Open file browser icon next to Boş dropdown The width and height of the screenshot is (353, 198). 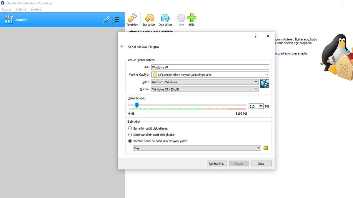tap(265, 148)
